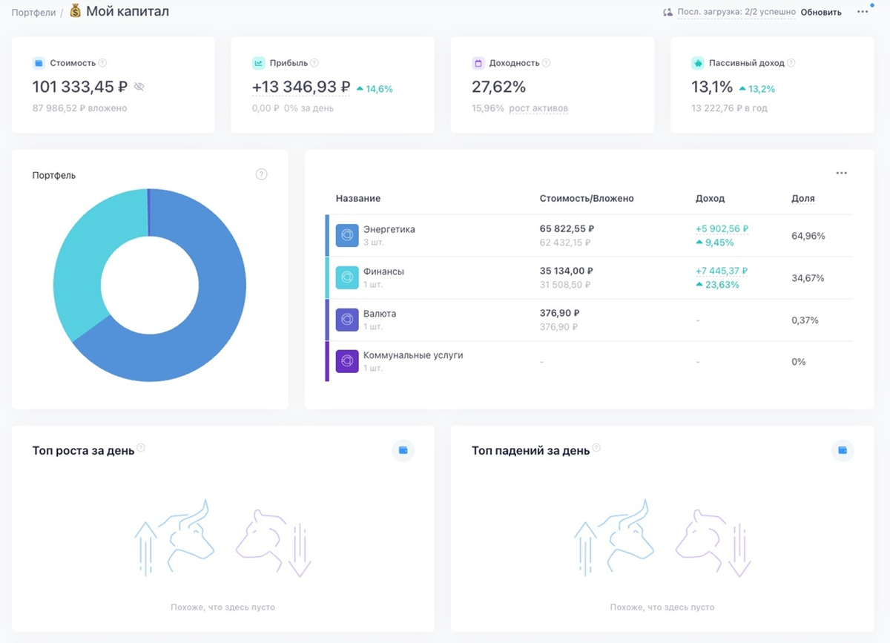
Task: Click the calendar icon next to Доходность
Action: click(x=478, y=63)
